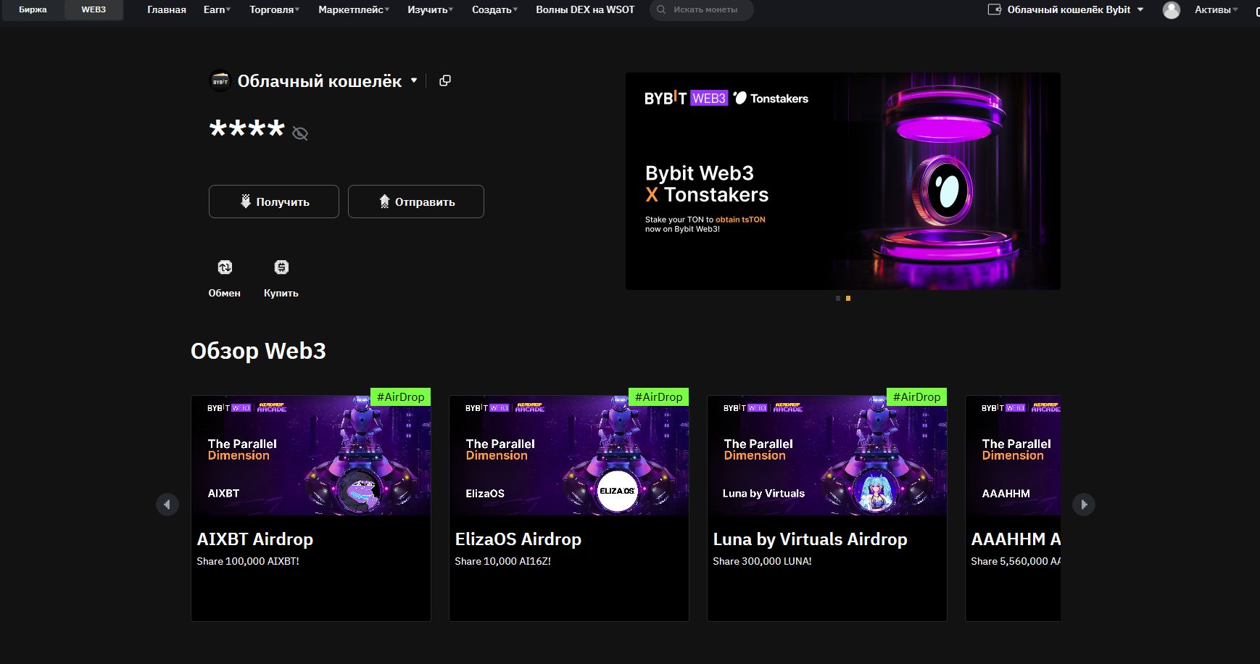1260x664 pixels.
Task: Show hidden balance with eye icon
Action: click(300, 133)
